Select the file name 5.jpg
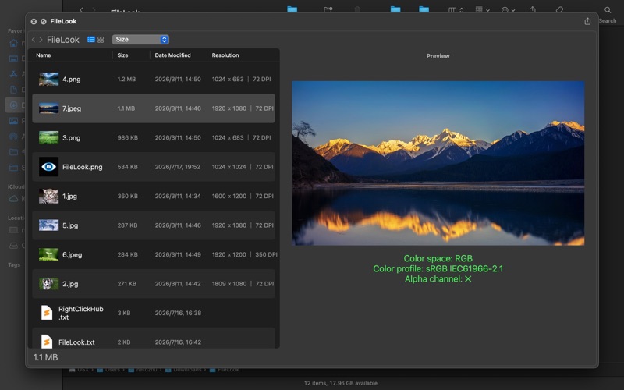 click(70, 225)
